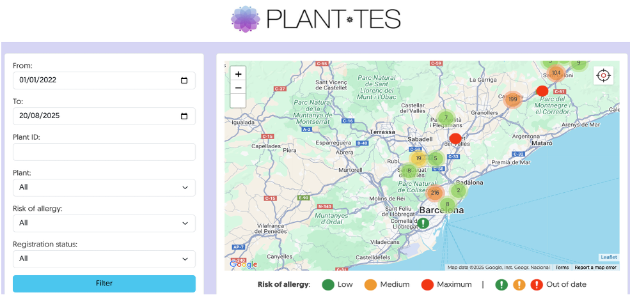
Task: Open the green 7 cluster marker
Action: pyautogui.click(x=446, y=117)
